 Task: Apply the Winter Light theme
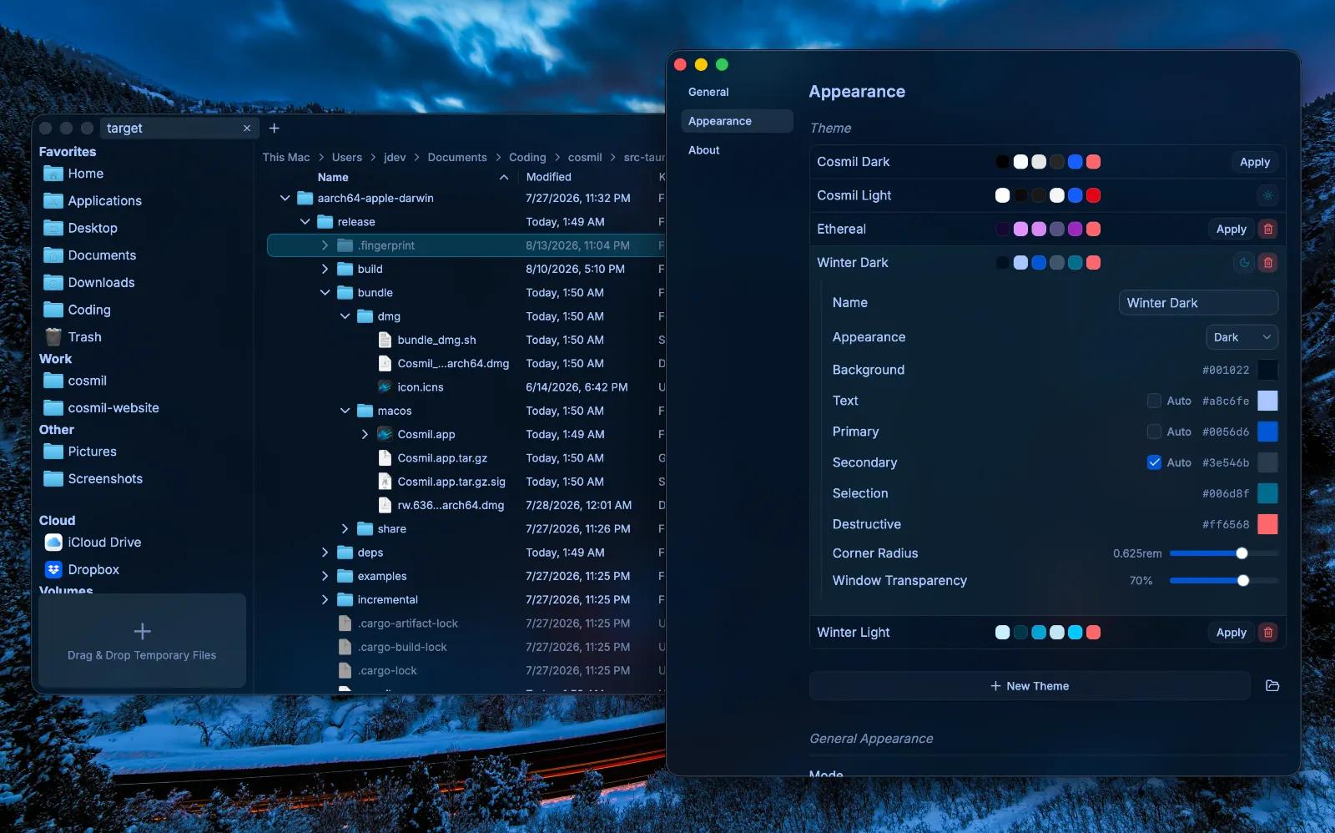1231,633
